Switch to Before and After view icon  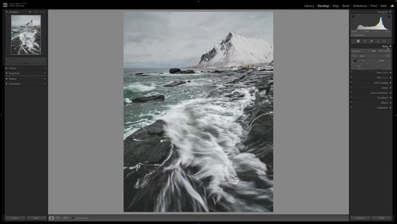point(66,218)
